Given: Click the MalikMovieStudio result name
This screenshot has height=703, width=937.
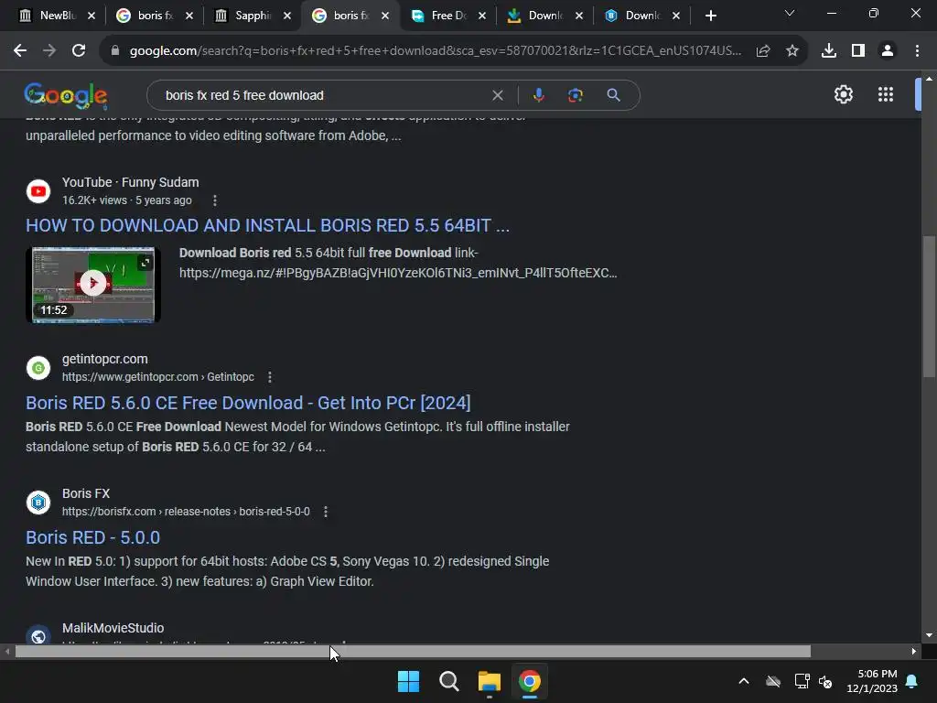Looking at the screenshot, I should point(113,628).
